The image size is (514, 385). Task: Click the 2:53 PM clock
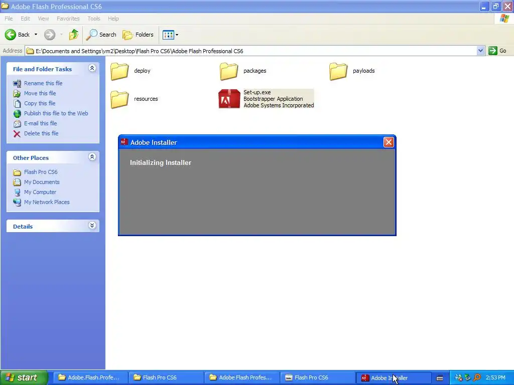(495, 377)
